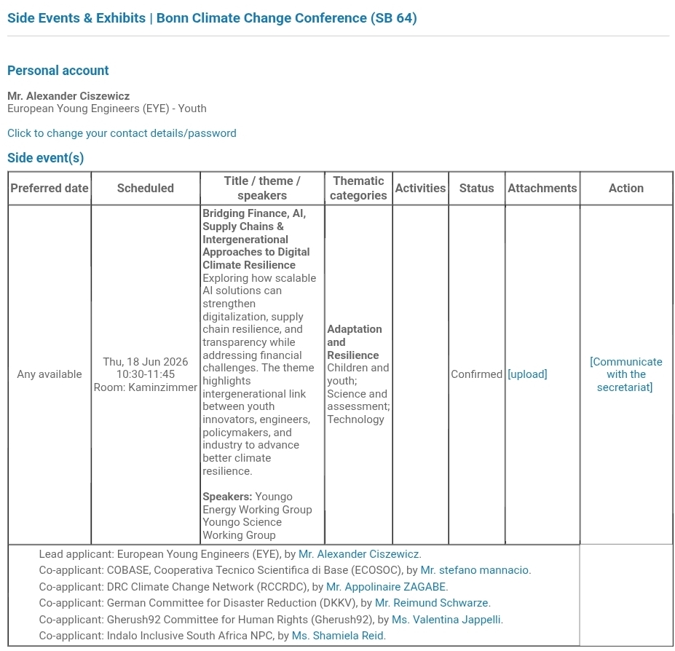Click the 'Status' column header
The height and width of the screenshot is (651, 675).
click(x=476, y=188)
